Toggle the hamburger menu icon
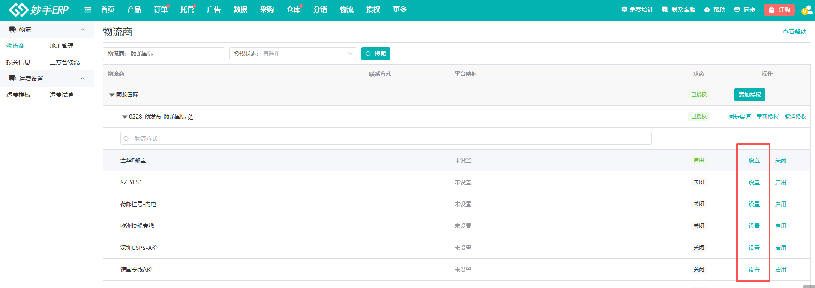This screenshot has height=288, width=815. point(88,10)
